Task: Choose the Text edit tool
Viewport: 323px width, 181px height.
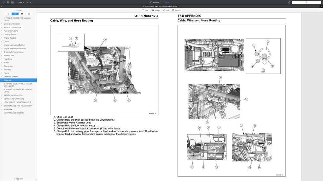Action: click(x=145, y=10)
